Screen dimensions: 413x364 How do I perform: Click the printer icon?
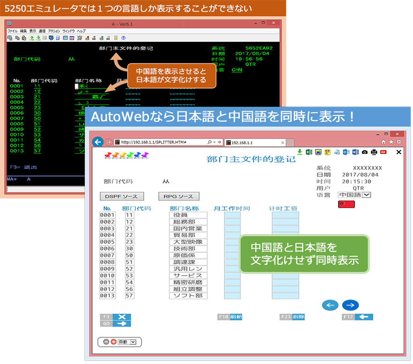click(374, 152)
